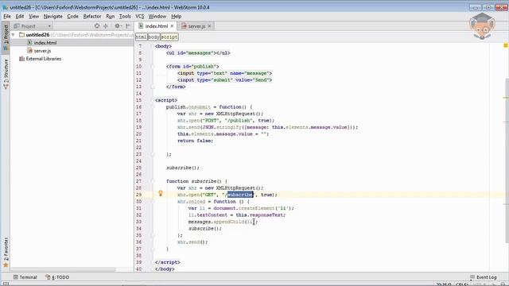This screenshot has width=509, height=286.
Task: Open the Navigate menu
Action: tap(53, 16)
